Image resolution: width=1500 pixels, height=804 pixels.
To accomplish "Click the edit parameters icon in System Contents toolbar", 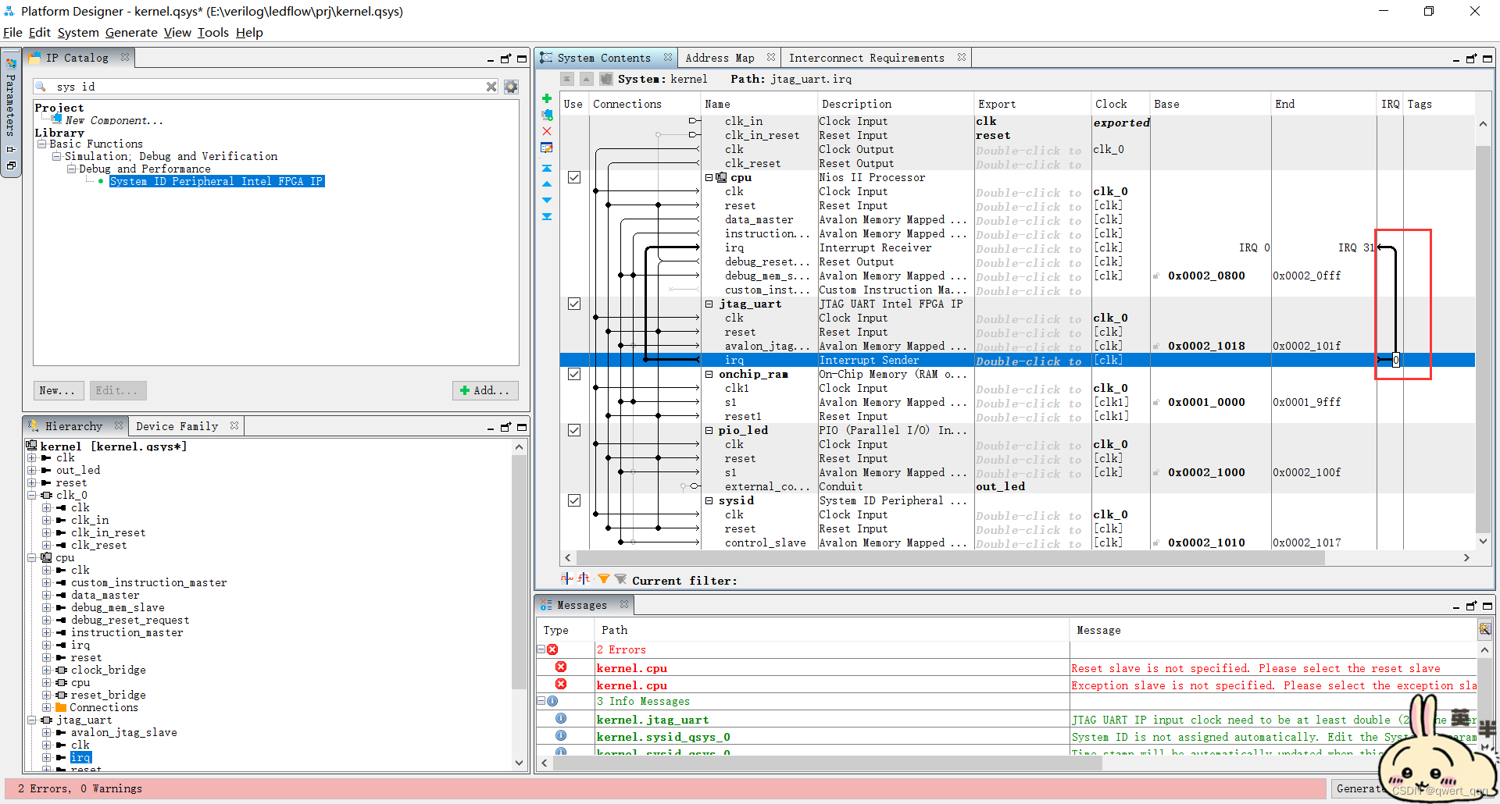I will [547, 148].
